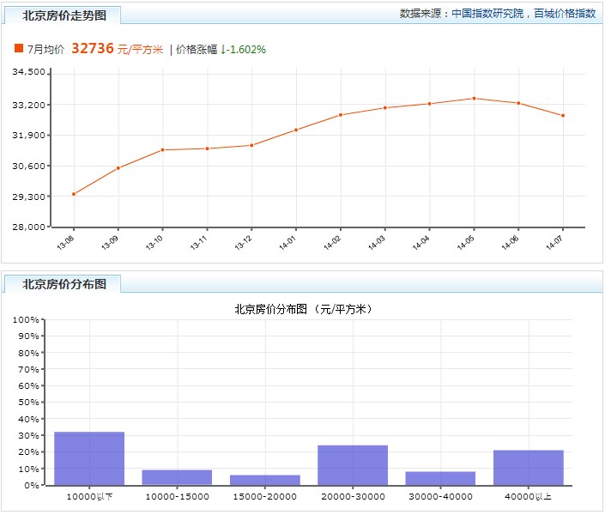Screen dimensions: 605x515
Task: Select the 14-04 data point on the trend line
Action: click(x=429, y=104)
